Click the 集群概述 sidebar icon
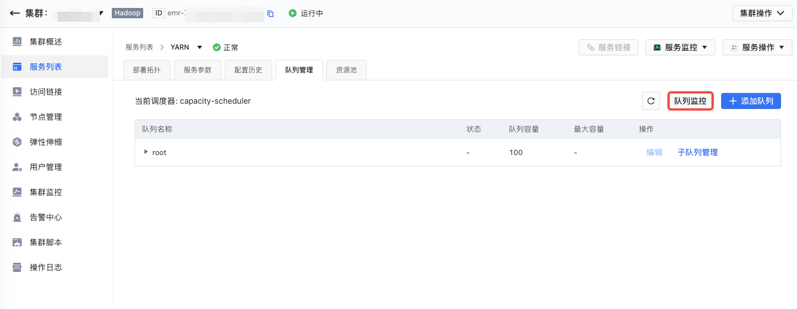This screenshot has height=309, width=797. (x=17, y=42)
